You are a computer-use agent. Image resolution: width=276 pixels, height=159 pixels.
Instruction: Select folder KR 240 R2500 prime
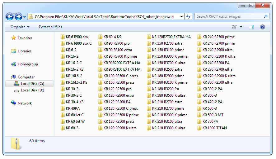[x=216, y=37]
